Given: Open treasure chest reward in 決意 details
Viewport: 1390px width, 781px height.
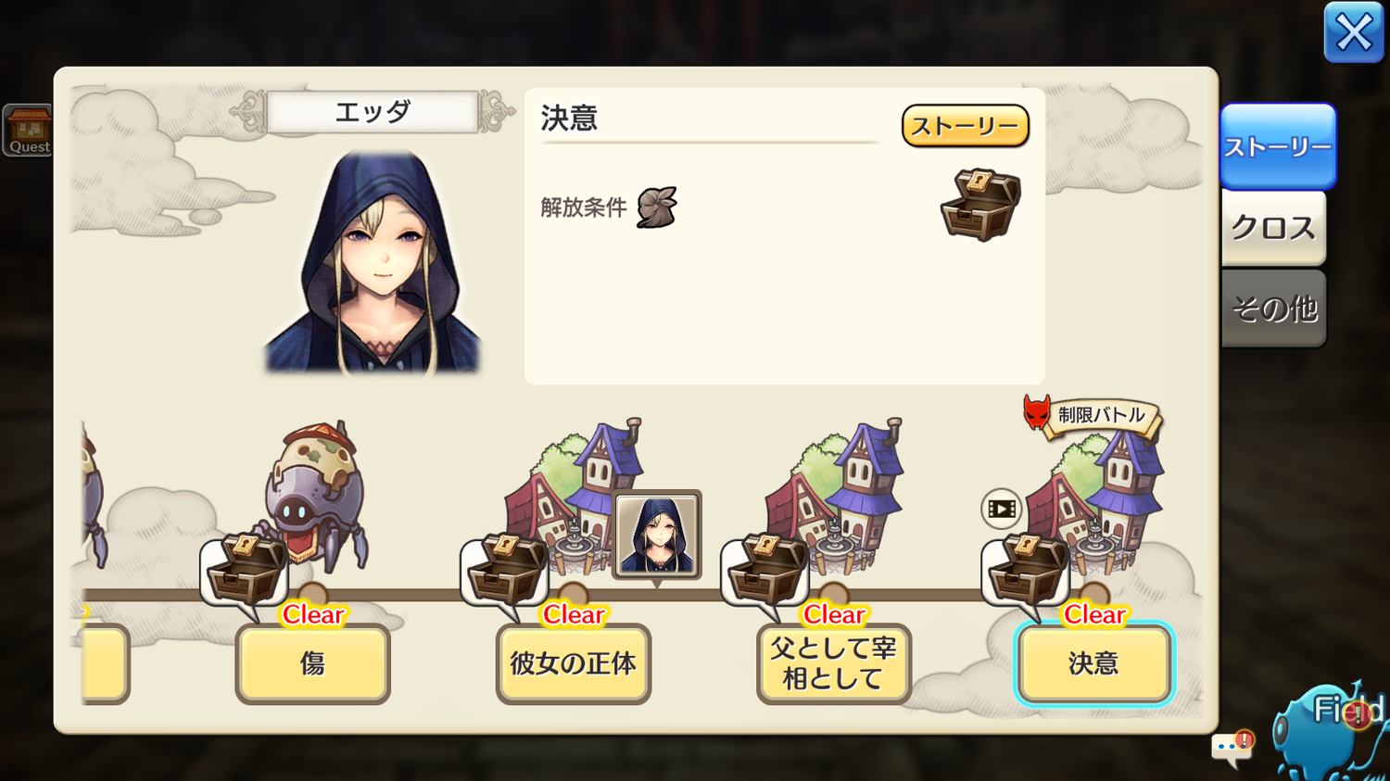Looking at the screenshot, I should [x=980, y=205].
